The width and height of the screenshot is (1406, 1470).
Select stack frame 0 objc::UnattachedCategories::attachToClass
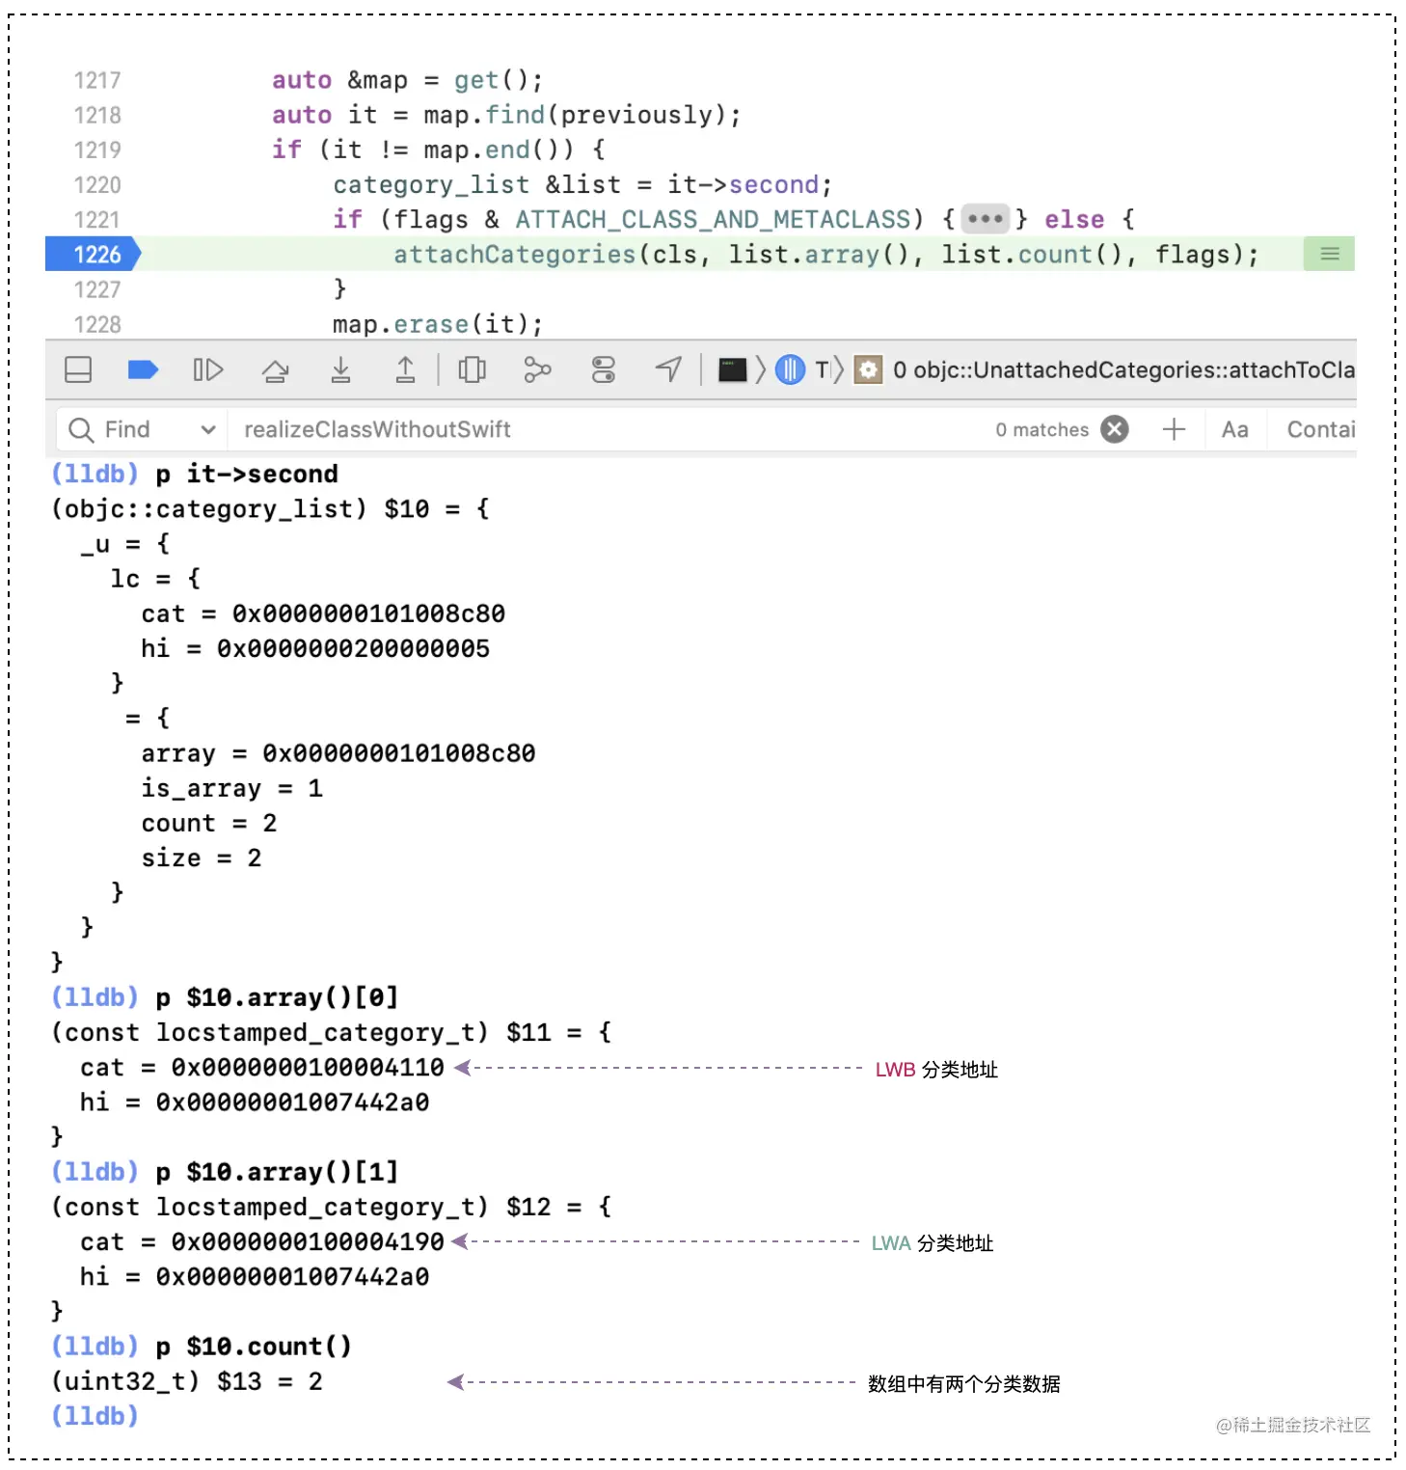pyautogui.click(x=1107, y=370)
